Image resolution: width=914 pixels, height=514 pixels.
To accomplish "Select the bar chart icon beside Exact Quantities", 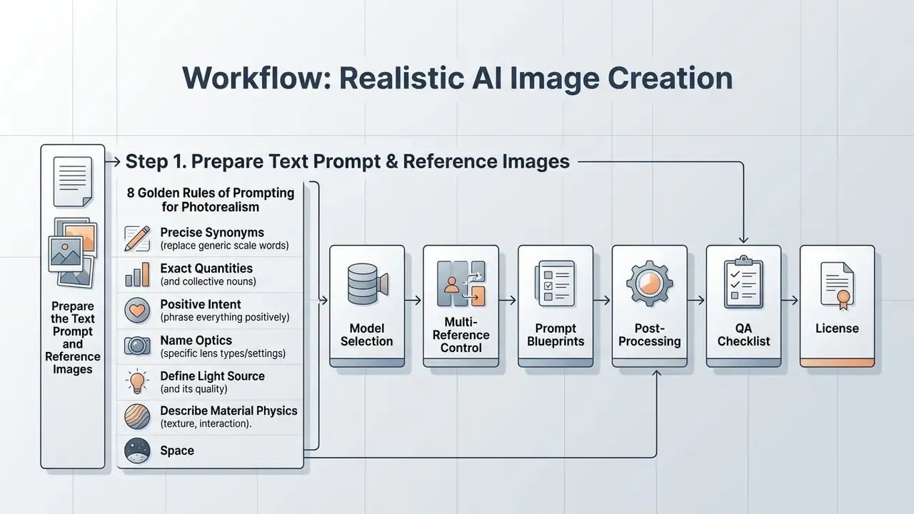I will click(x=137, y=274).
